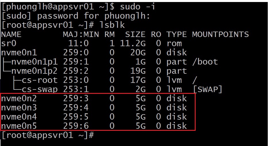Image resolution: width=268 pixels, height=146 pixels.
Task: Click the /boot mount point text
Action: 205,62
